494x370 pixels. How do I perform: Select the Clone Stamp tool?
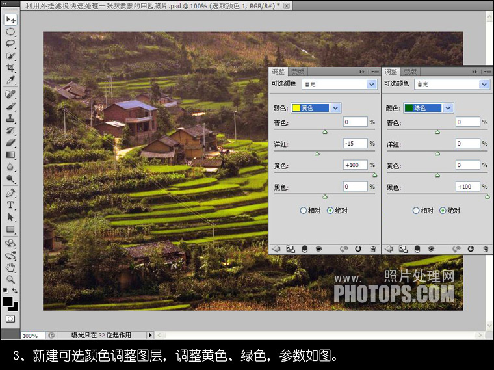(x=10, y=118)
